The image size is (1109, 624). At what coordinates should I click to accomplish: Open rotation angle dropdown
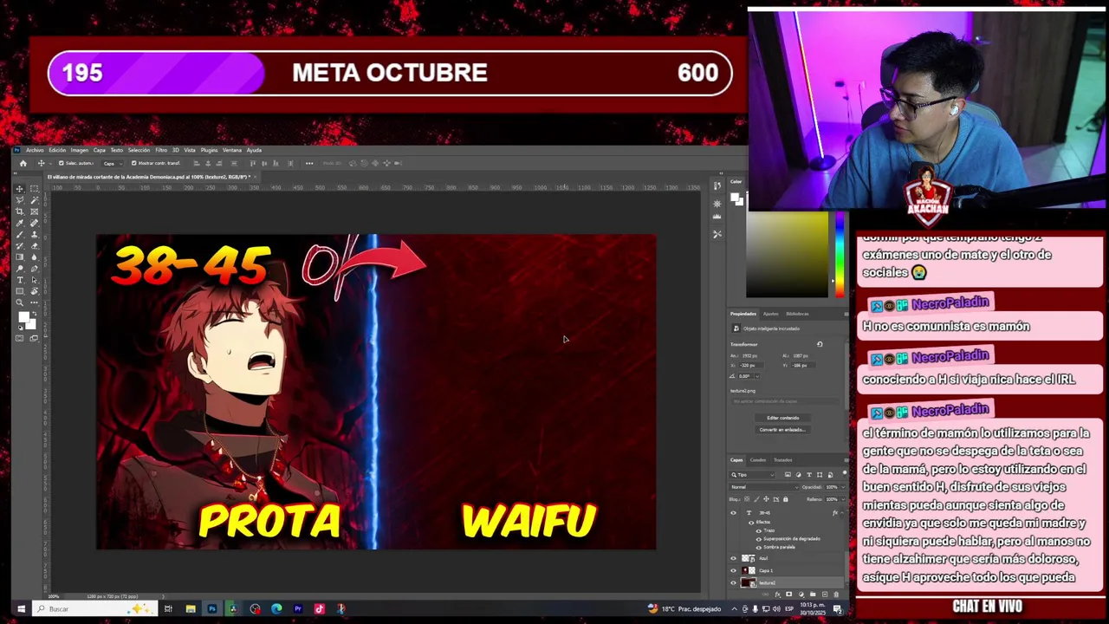[x=757, y=376]
